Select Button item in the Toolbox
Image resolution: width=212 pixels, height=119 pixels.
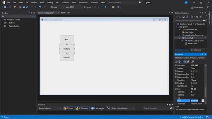[x=12, y=23]
